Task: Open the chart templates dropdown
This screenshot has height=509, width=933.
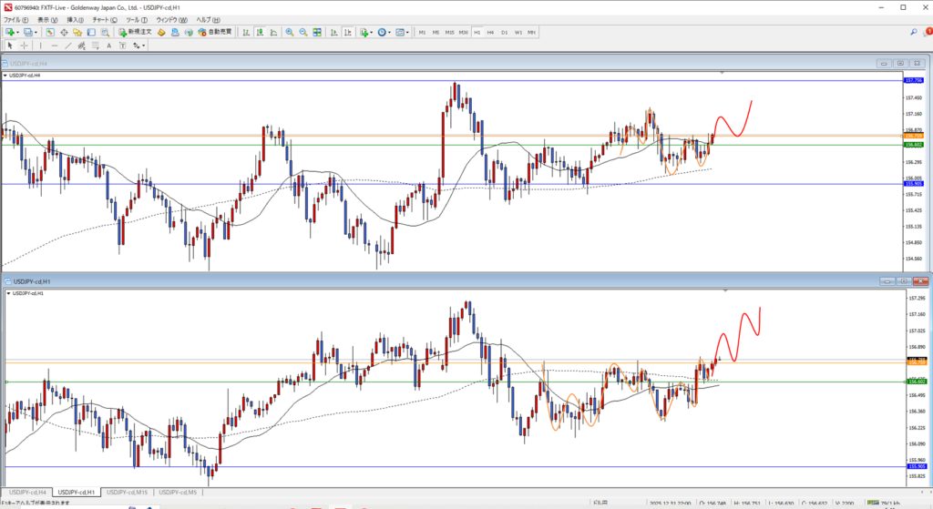Action: coord(402,32)
